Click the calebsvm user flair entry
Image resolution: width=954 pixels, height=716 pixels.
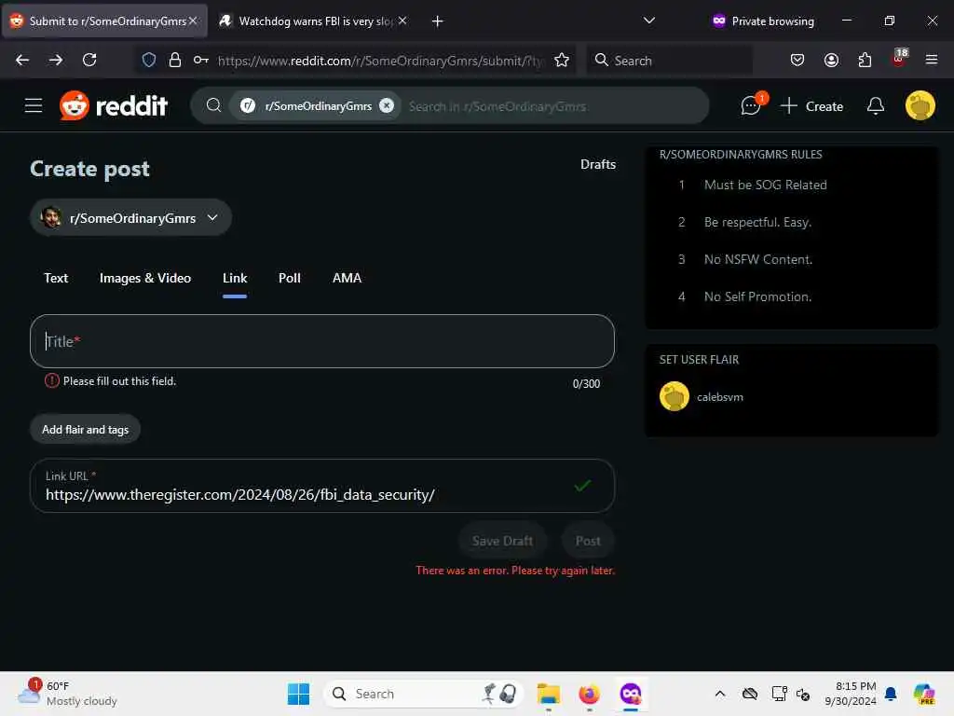coord(702,397)
